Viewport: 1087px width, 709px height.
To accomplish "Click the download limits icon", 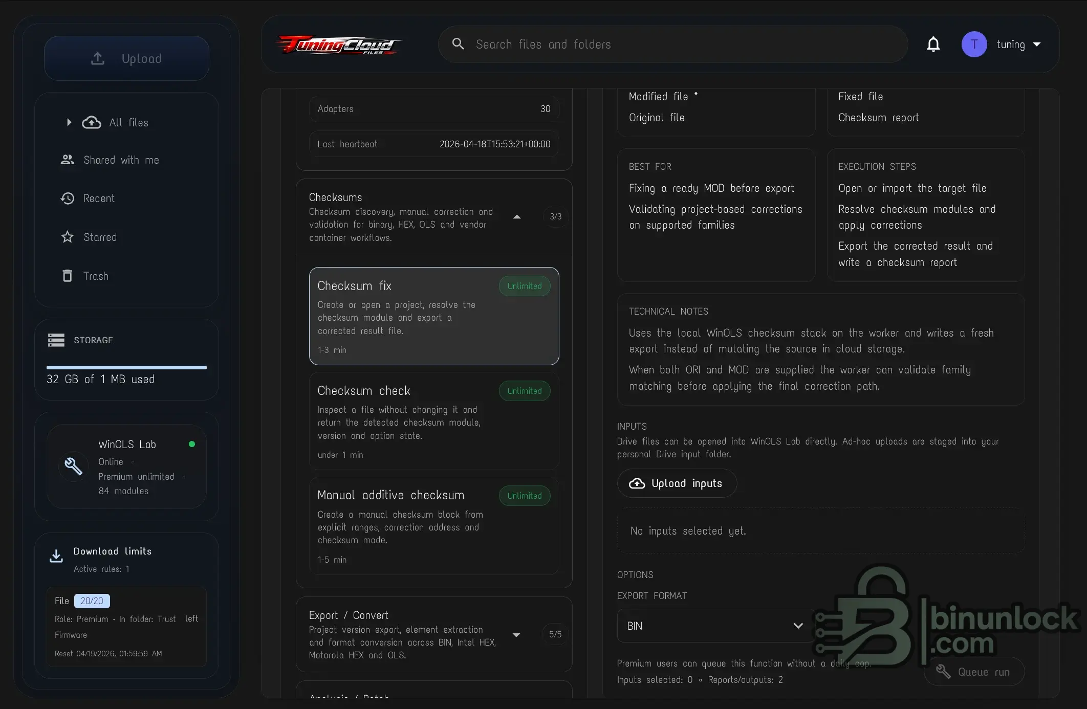I will pos(56,556).
